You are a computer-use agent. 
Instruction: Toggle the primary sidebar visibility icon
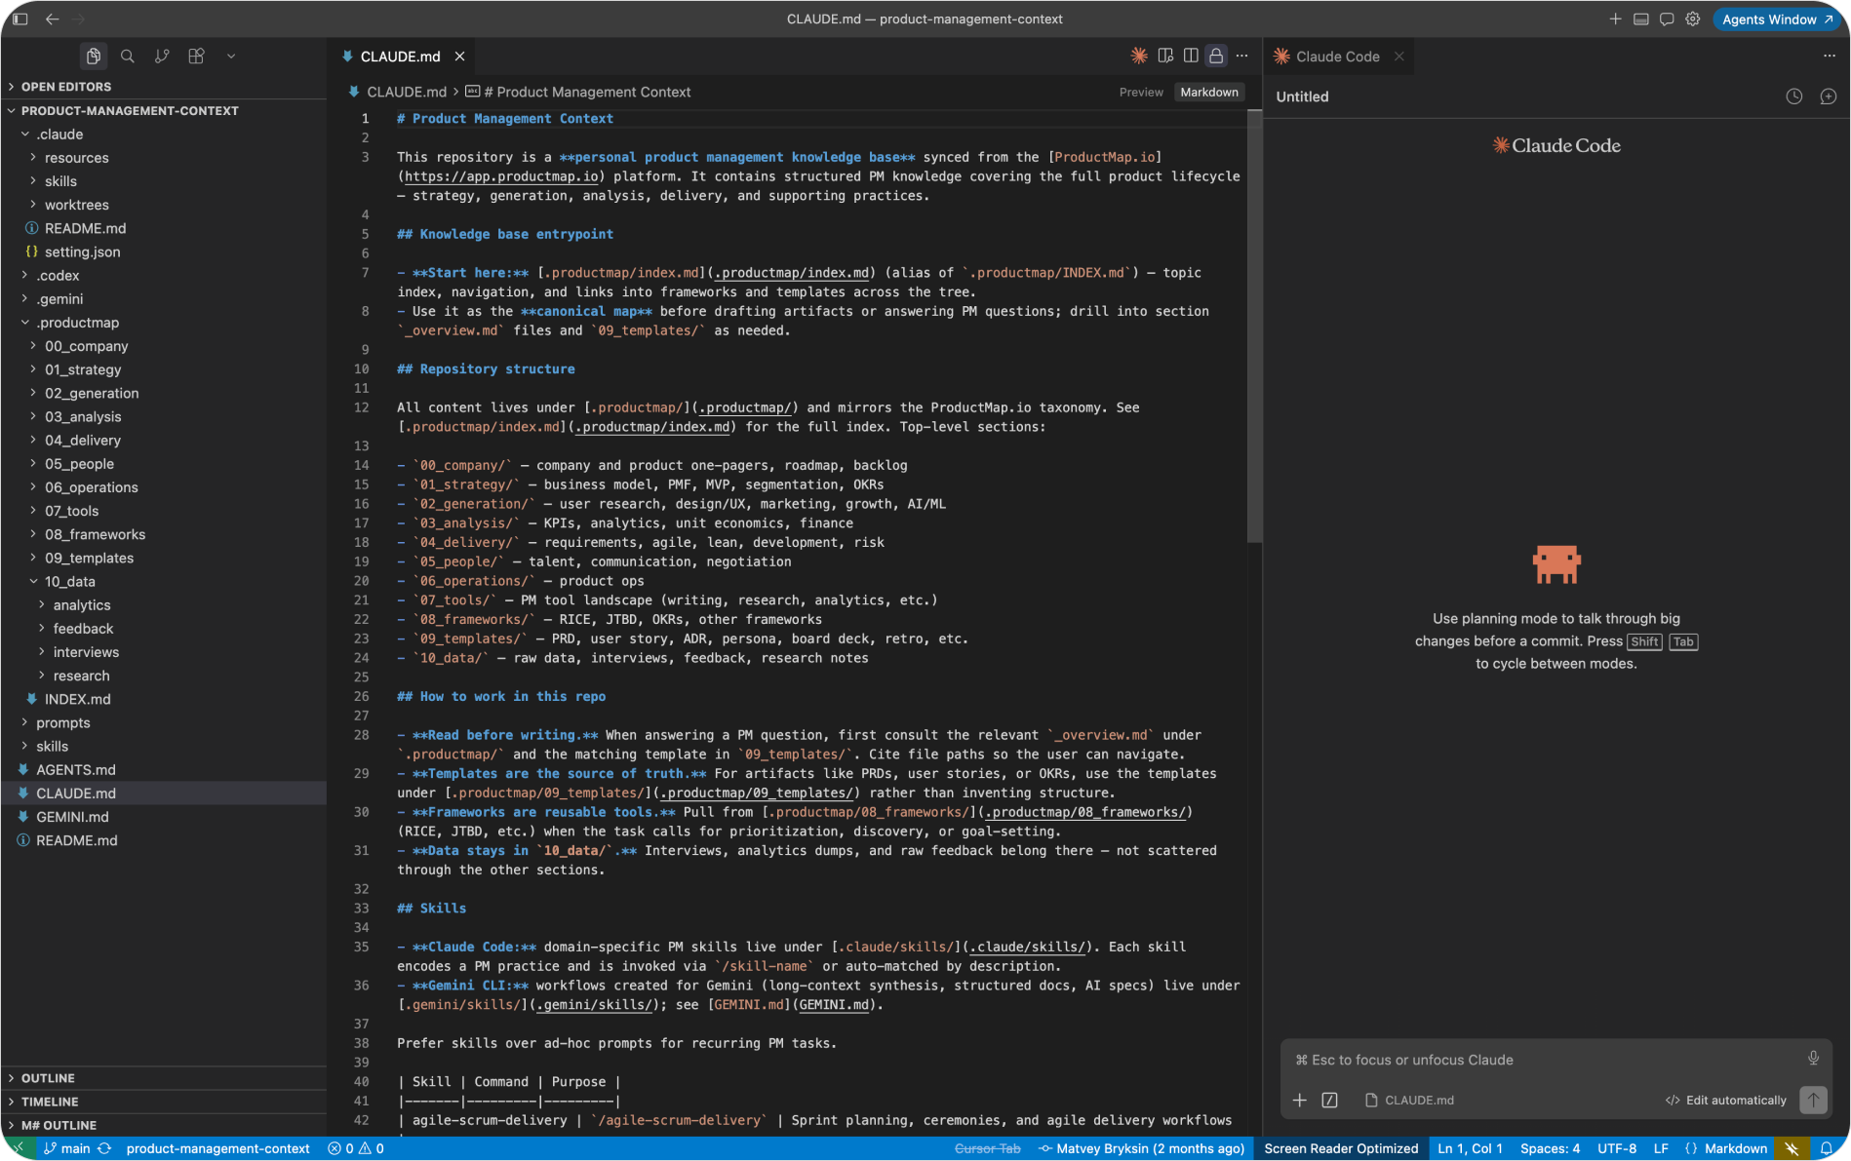point(20,19)
